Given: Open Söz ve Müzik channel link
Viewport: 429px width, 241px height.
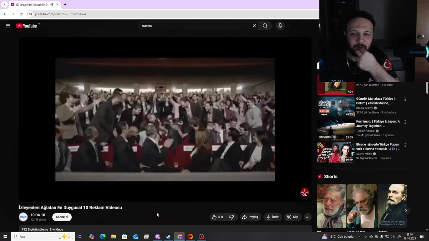Looking at the screenshot, I should (364, 154).
